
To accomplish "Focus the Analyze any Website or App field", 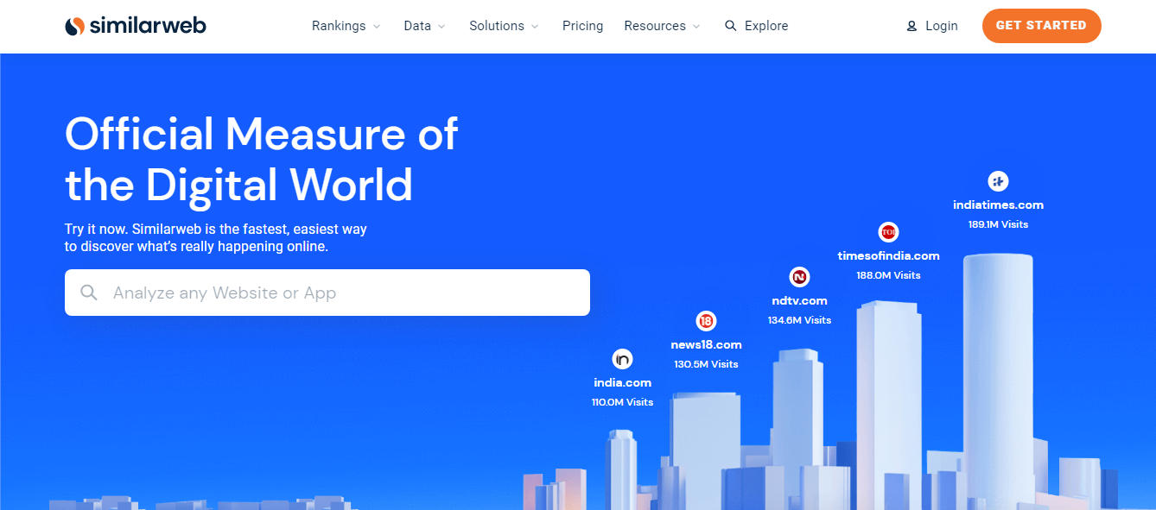I will pyautogui.click(x=327, y=293).
